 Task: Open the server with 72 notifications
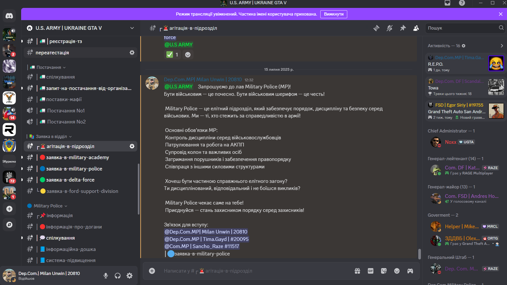click(x=9, y=177)
